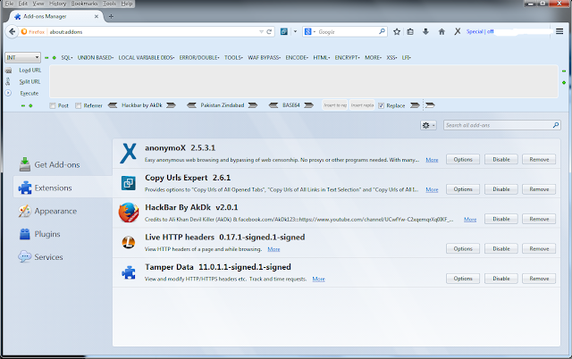The image size is (572, 359).
Task: Expand the ERROR/DOUBLE dropdown menu
Action: (199, 57)
